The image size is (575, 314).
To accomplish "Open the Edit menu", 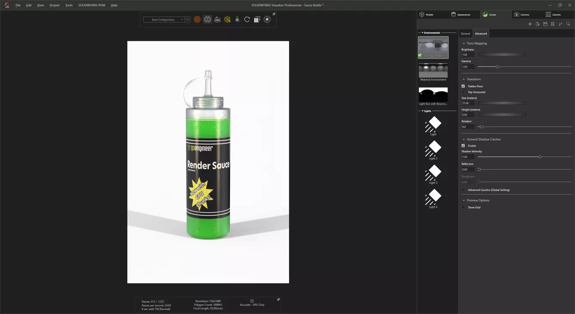I will coord(29,5).
